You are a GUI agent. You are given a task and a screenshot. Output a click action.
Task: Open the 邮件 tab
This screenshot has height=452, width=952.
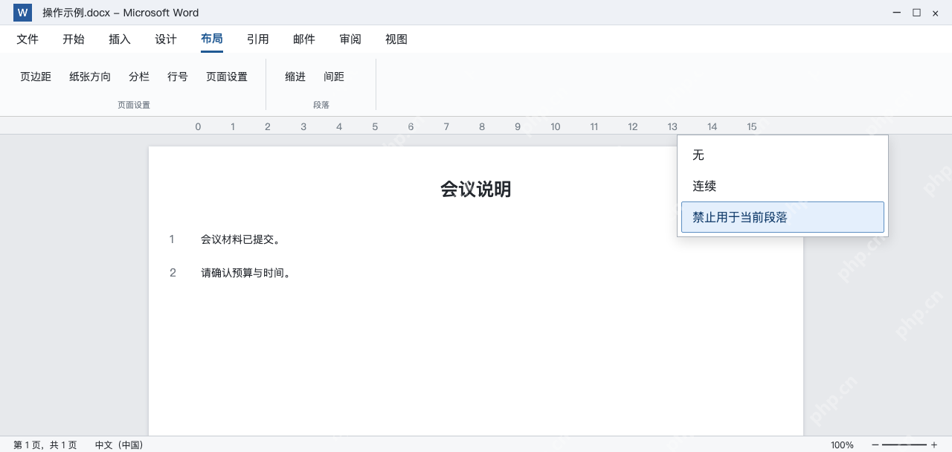[304, 39]
